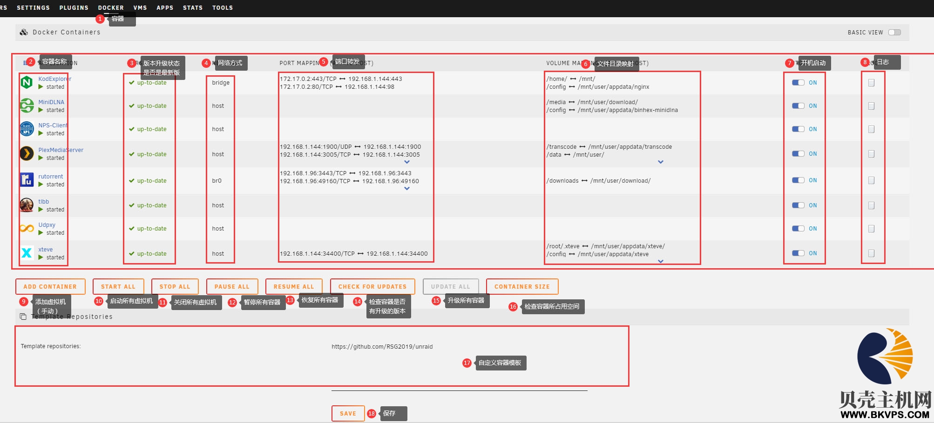
Task: Open the Settings menu
Action: pos(33,8)
